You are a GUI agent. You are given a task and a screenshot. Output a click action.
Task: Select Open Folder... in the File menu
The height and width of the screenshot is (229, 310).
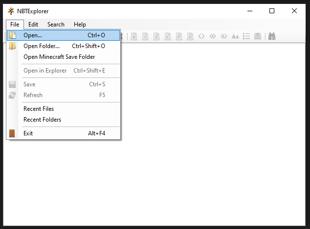42,46
